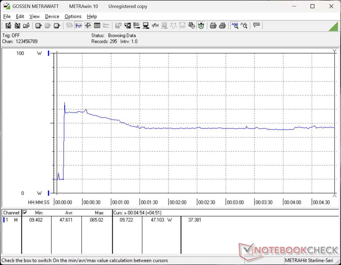The image size is (341, 265).
Task: Open the File menu
Action: pyautogui.click(x=7, y=16)
